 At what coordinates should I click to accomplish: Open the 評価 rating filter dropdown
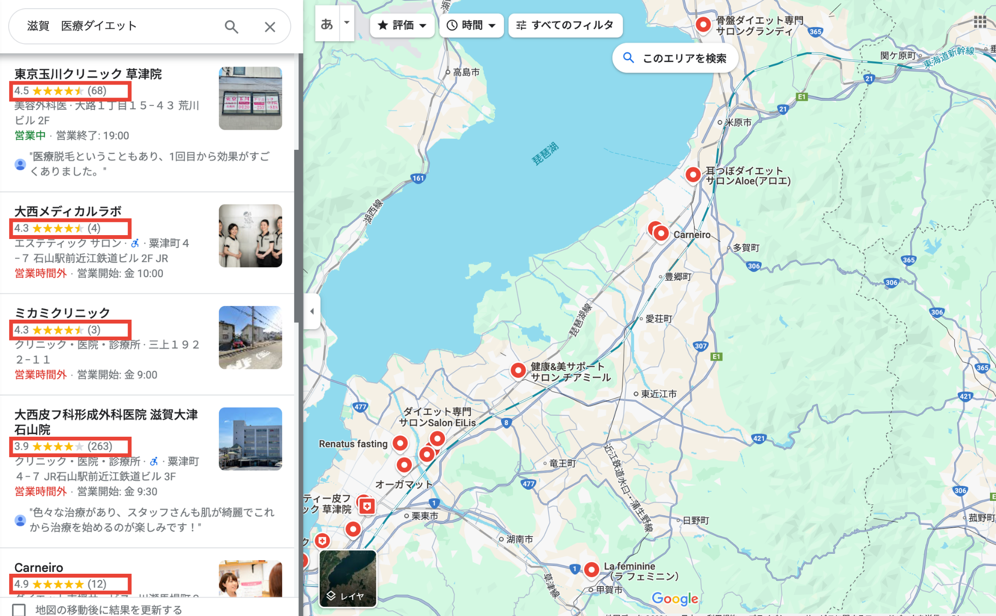click(402, 25)
